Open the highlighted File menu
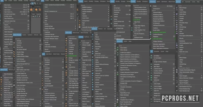This screenshot has width=203, height=107. (2, 1)
